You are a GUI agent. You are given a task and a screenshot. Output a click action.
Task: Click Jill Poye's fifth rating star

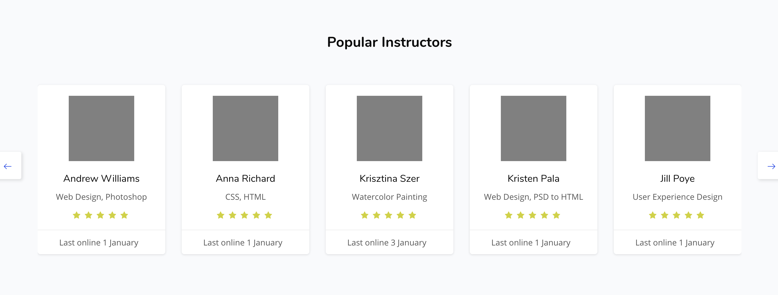coord(700,215)
